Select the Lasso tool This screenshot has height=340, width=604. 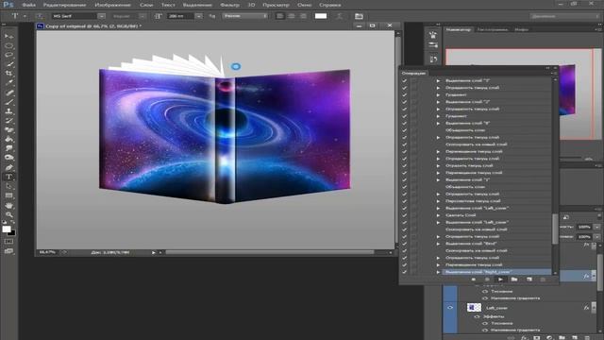tap(8, 55)
